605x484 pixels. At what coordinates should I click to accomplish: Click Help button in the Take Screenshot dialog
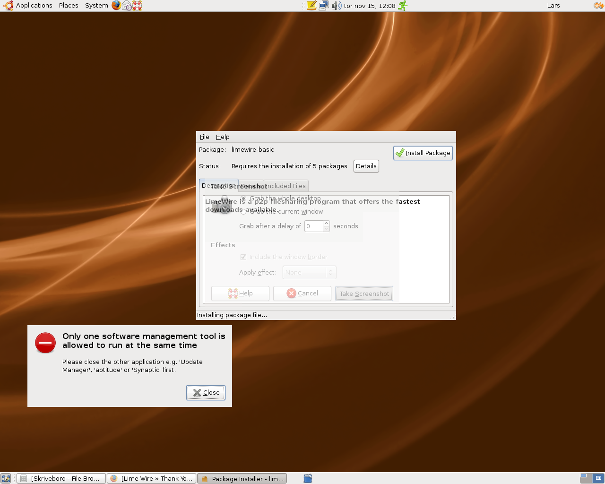240,294
